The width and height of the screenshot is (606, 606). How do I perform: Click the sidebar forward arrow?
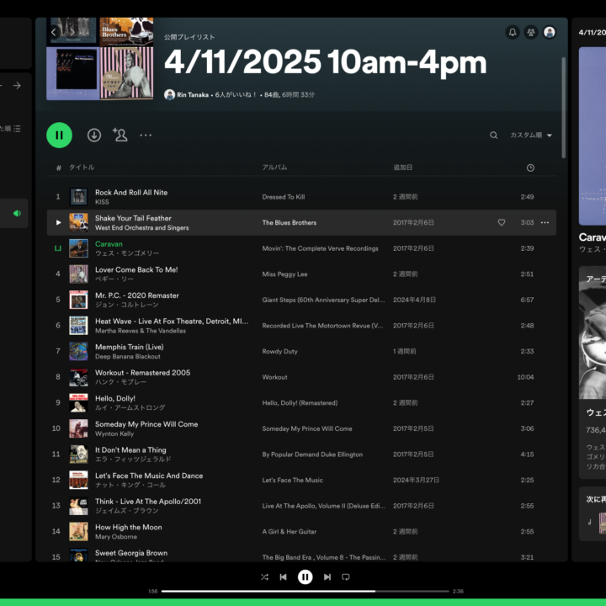pyautogui.click(x=17, y=85)
